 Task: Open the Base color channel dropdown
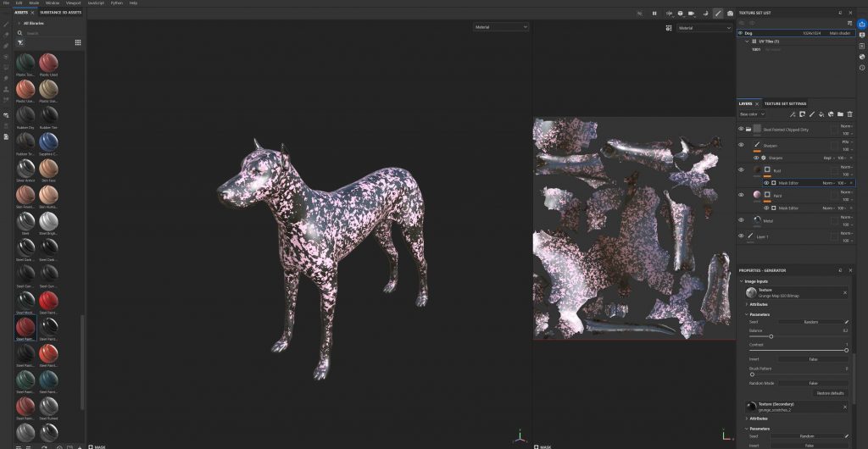click(752, 114)
